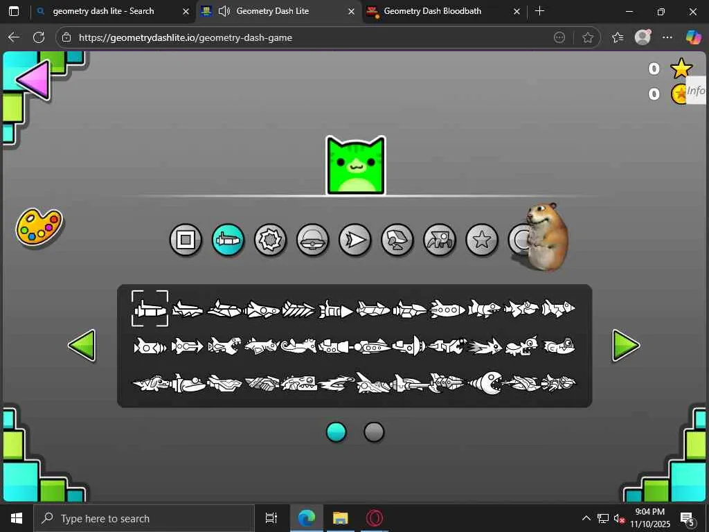Open the Info side tab
The height and width of the screenshot is (532, 709).
(697, 91)
